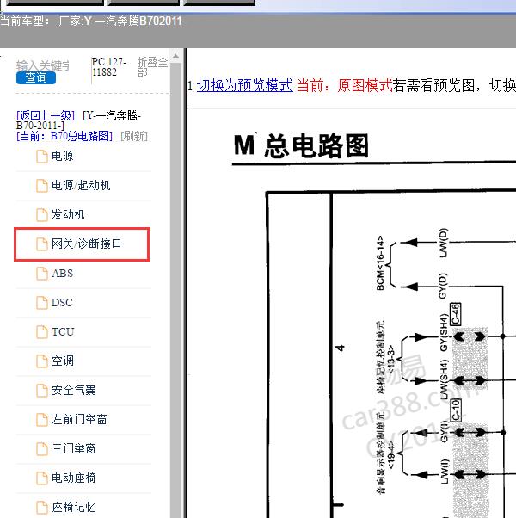Click the document icon beside 网关/诊断接口
The image size is (516, 518).
point(42,244)
